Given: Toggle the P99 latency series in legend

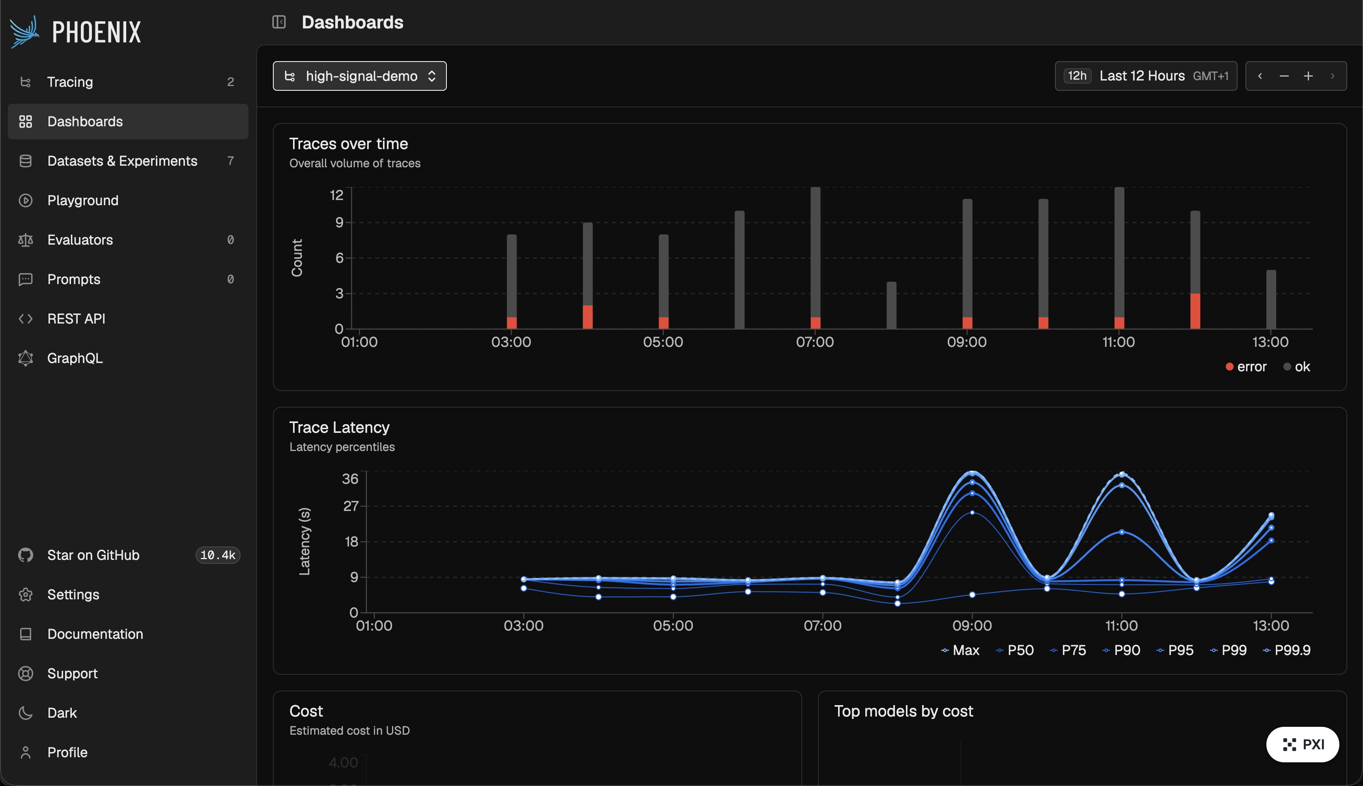Looking at the screenshot, I should [x=1228, y=651].
